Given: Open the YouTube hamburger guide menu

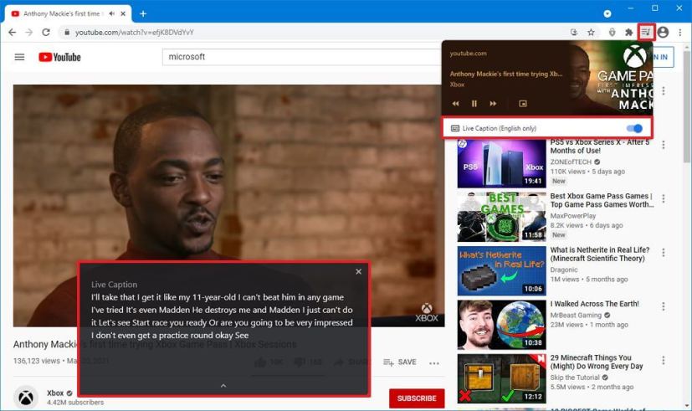Looking at the screenshot, I should [19, 57].
